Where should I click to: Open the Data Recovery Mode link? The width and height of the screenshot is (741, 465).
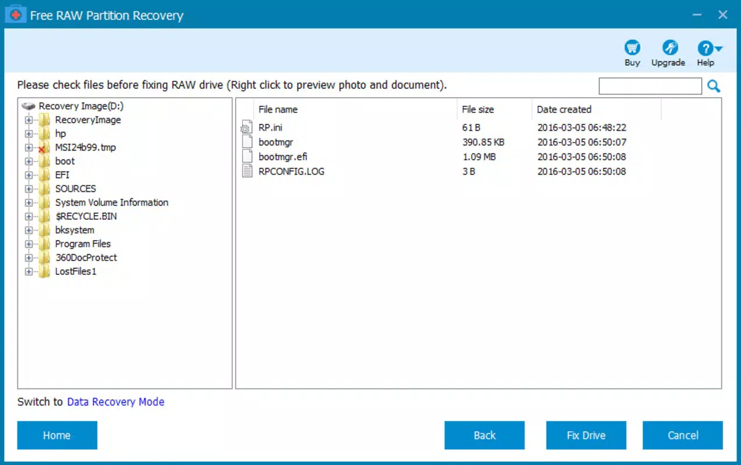coord(116,402)
